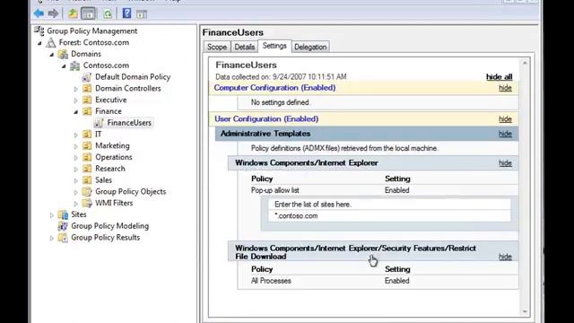Viewport: 574px width, 323px height.
Task: Select the Settings tab
Action: (274, 46)
